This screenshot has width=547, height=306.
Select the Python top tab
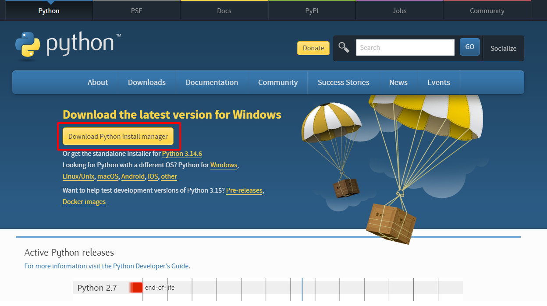point(49,11)
